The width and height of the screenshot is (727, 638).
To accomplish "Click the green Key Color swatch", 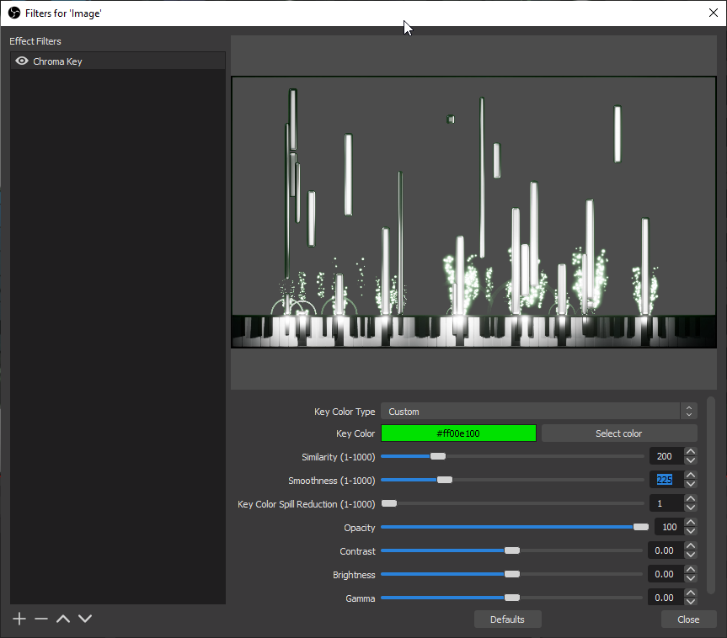I will (458, 433).
